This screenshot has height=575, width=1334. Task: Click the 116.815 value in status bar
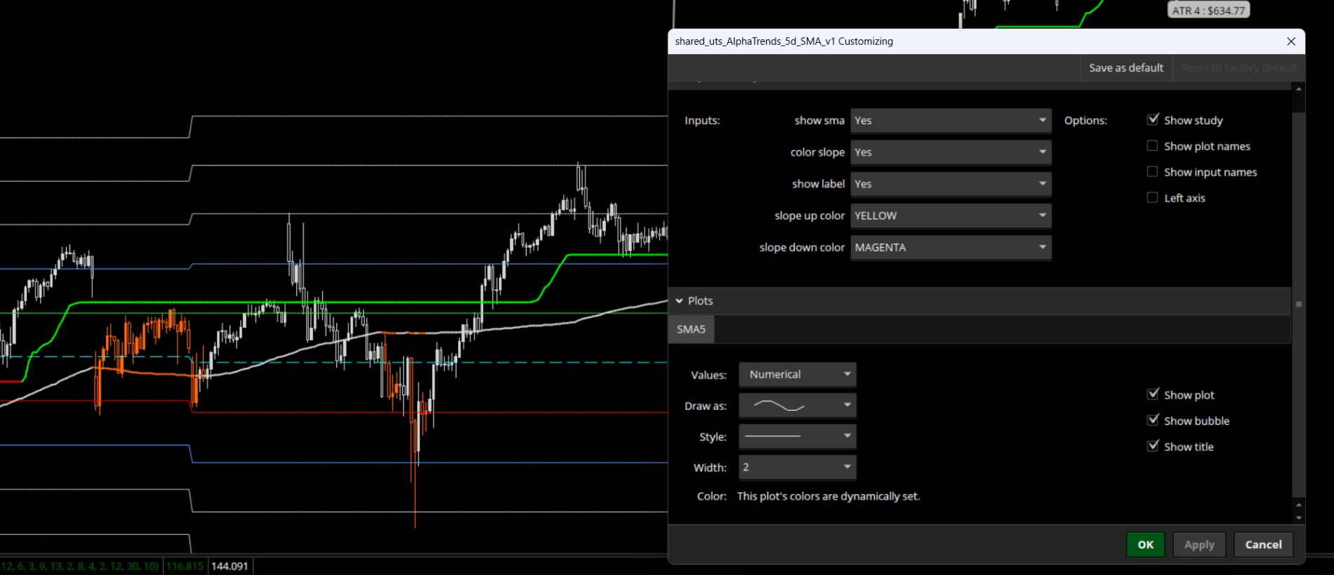pyautogui.click(x=185, y=566)
